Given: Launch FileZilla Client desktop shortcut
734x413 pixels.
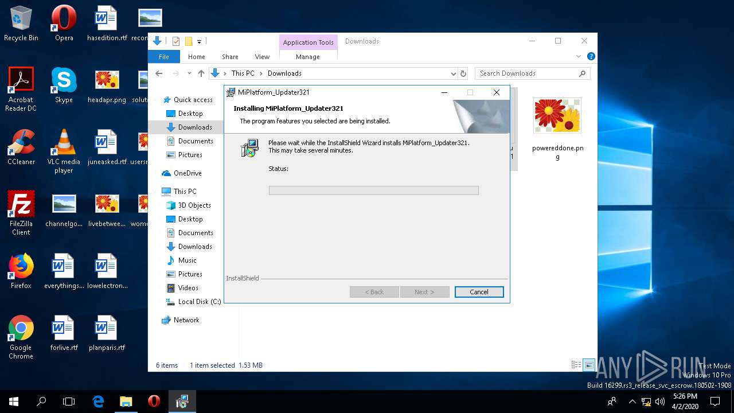Looking at the screenshot, I should click(21, 213).
